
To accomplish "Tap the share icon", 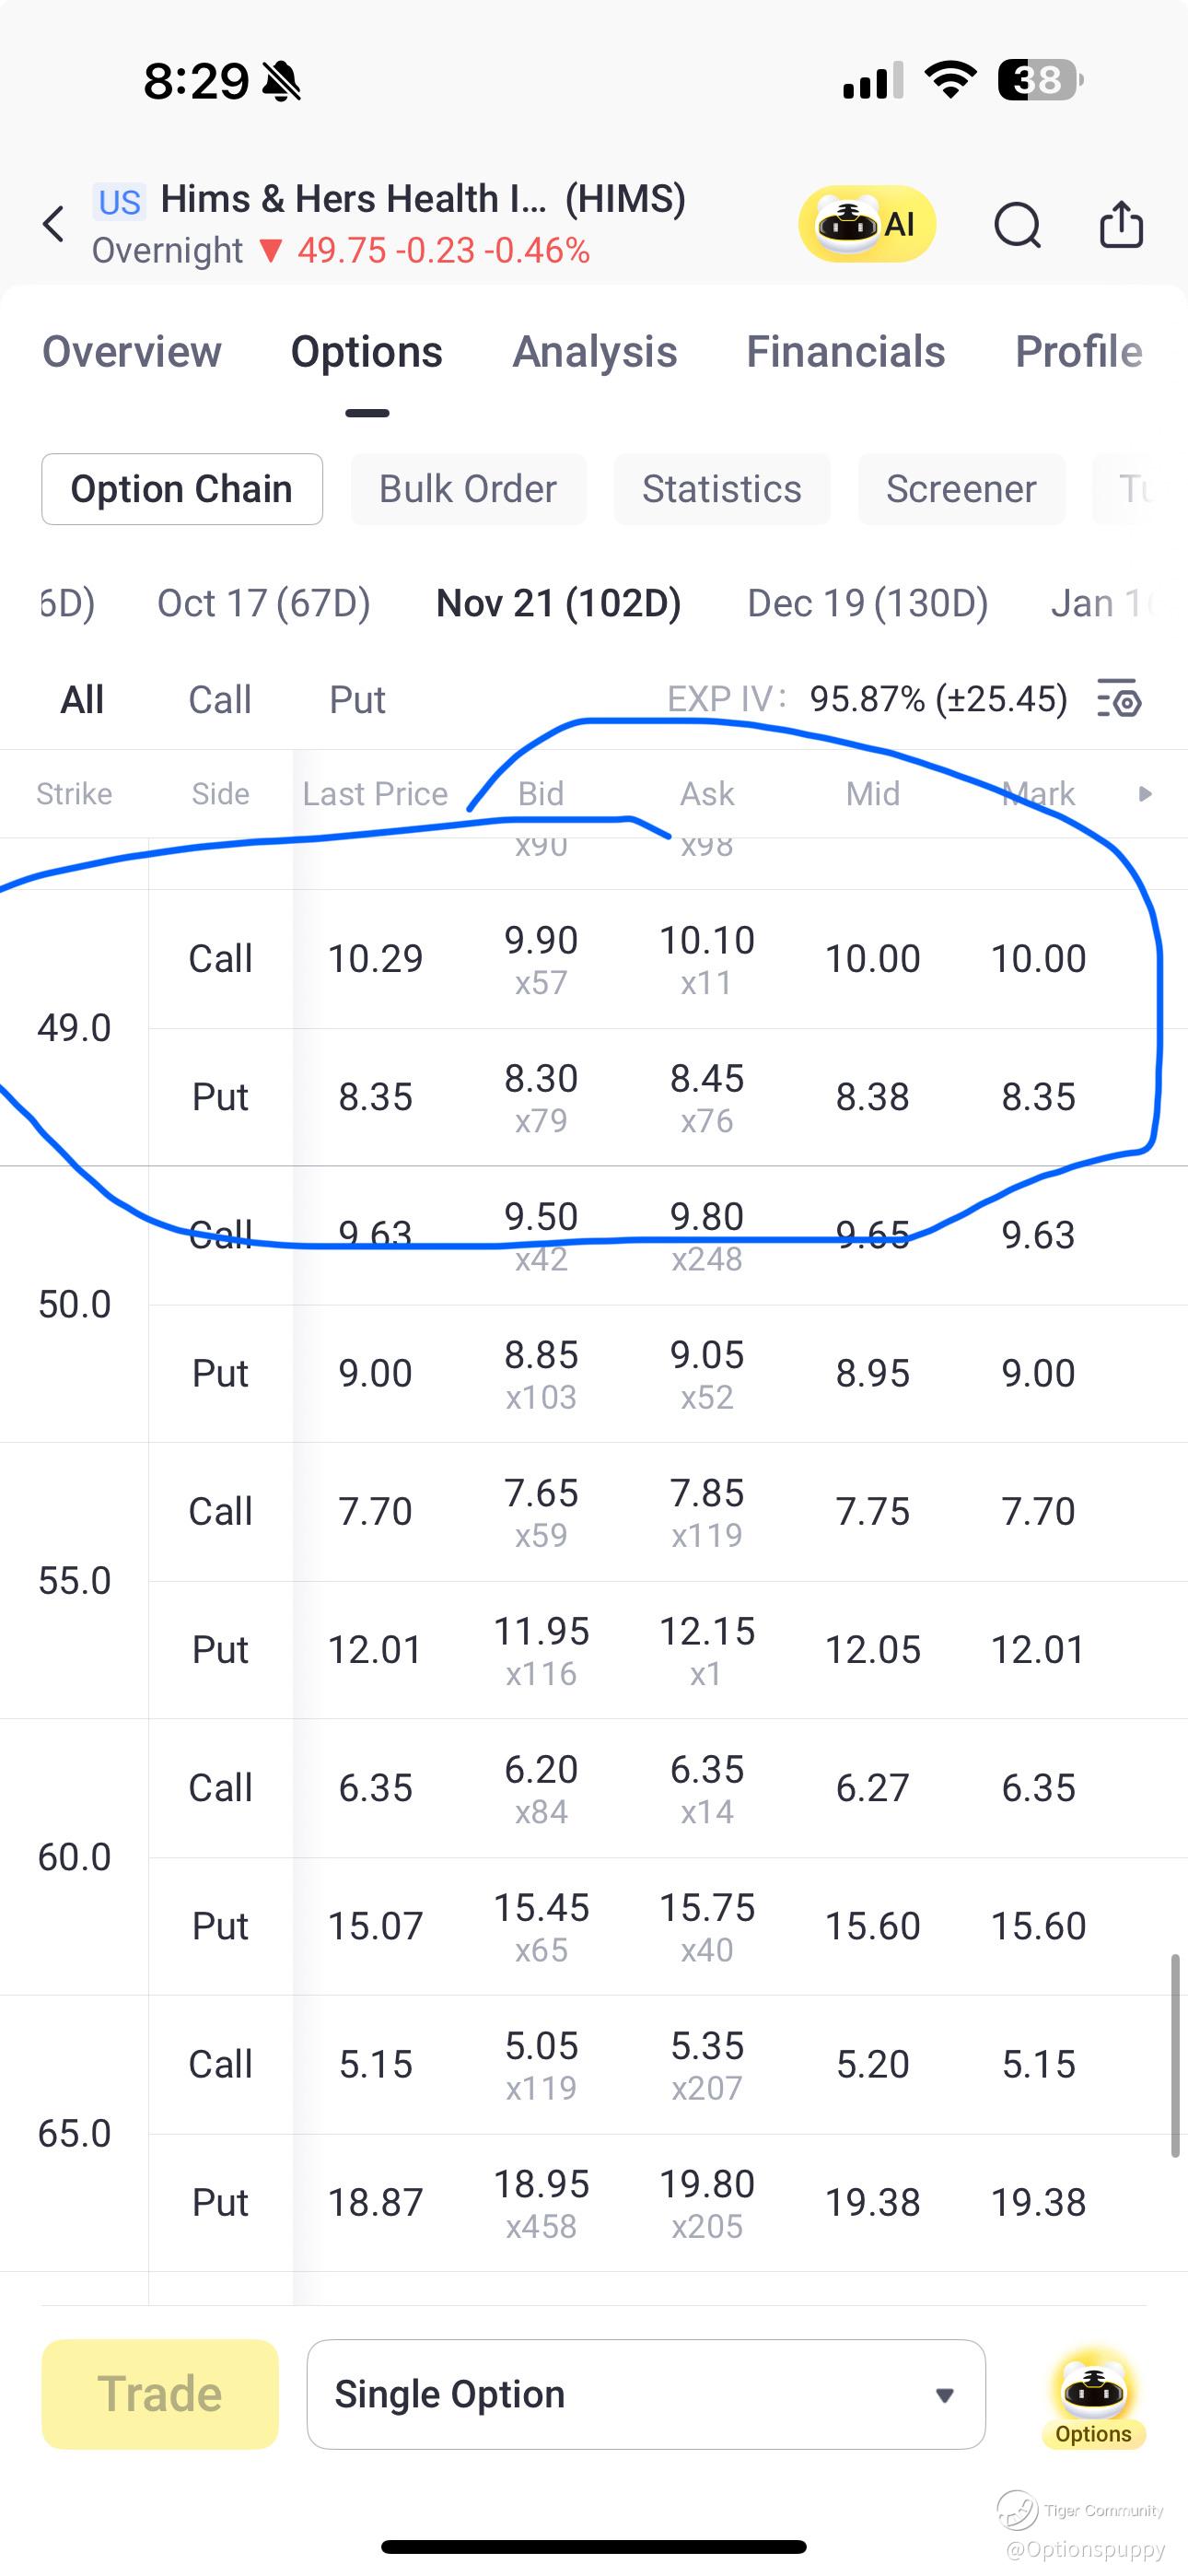I will (x=1121, y=224).
